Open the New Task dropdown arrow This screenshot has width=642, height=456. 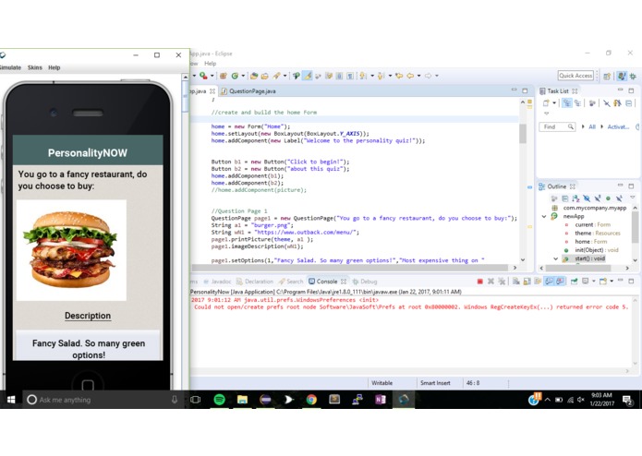[554, 103]
